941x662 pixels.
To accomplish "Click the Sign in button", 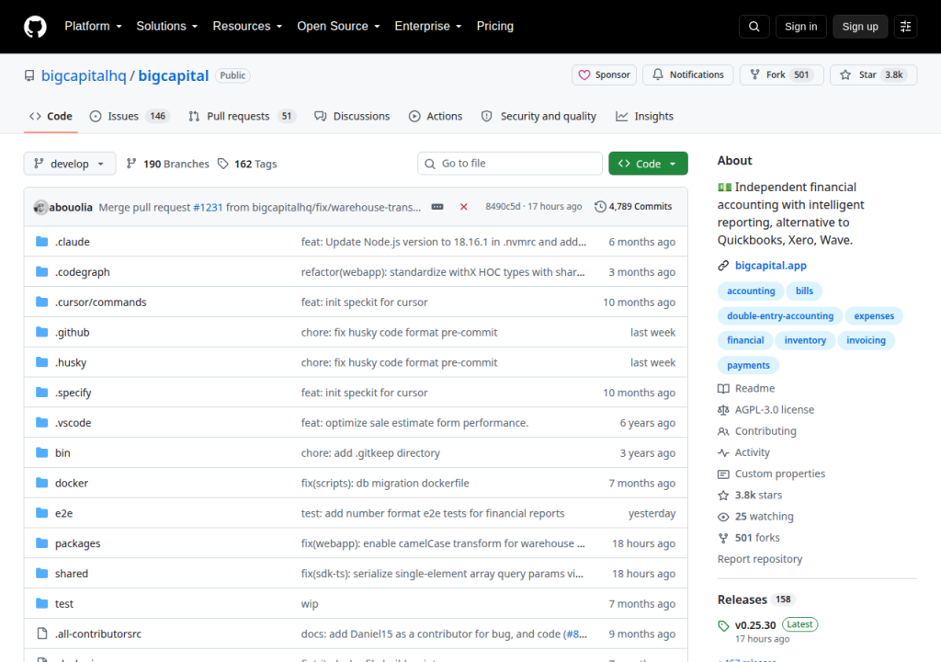I will (800, 27).
